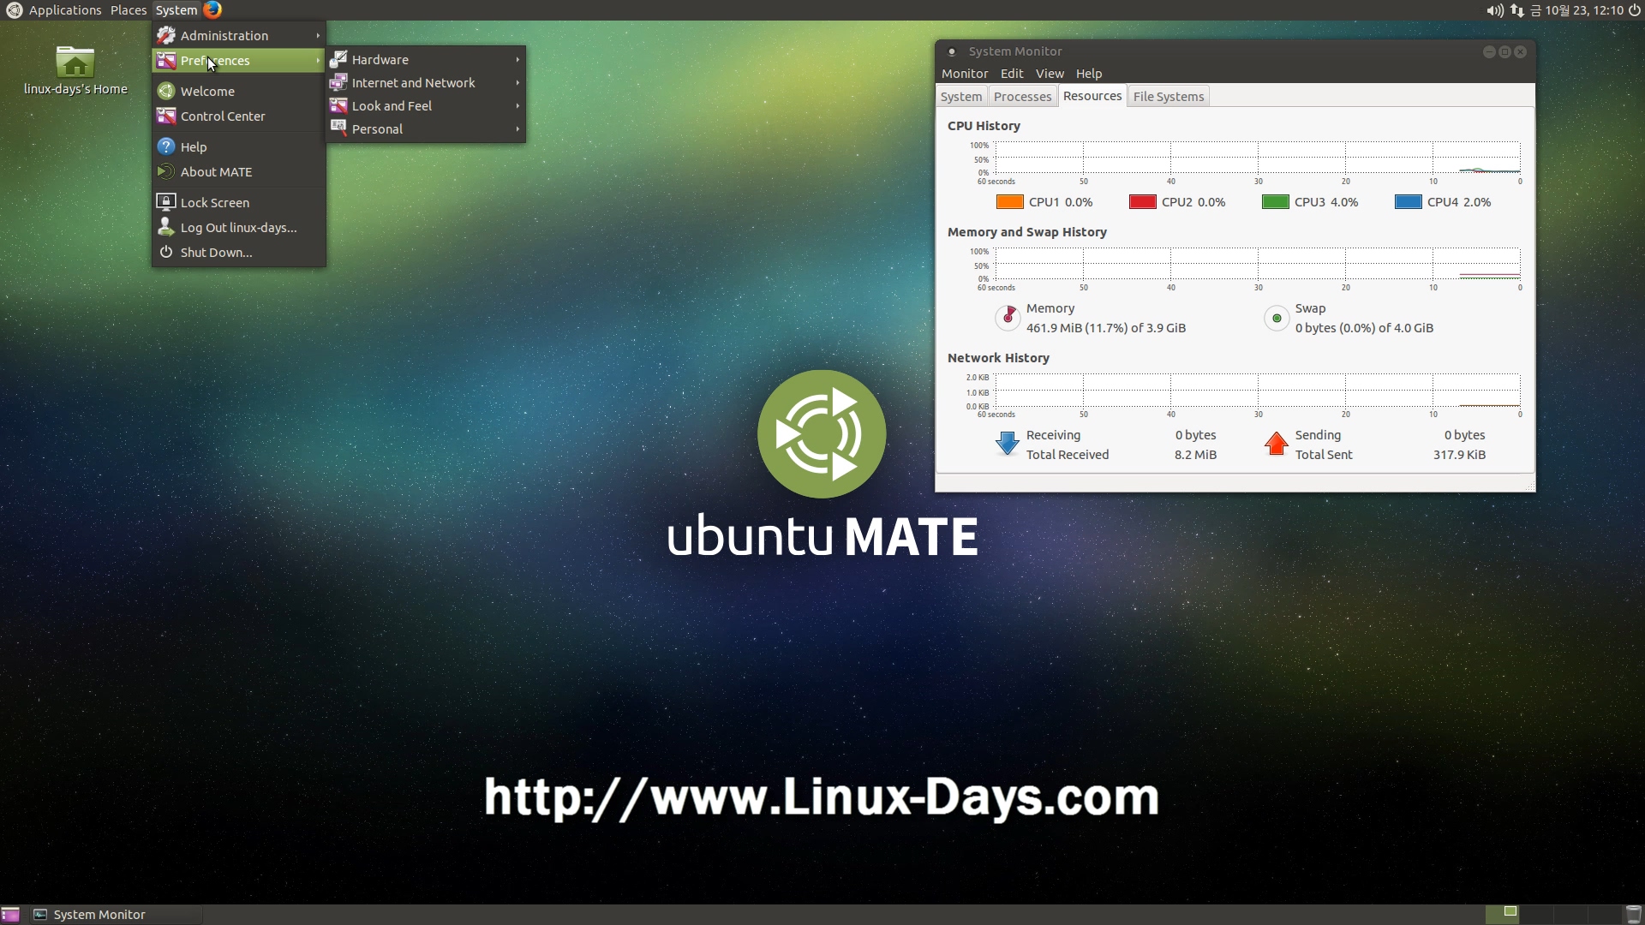Open the trash icon in bottom panel
The image size is (1645, 925).
pos(1633,915)
